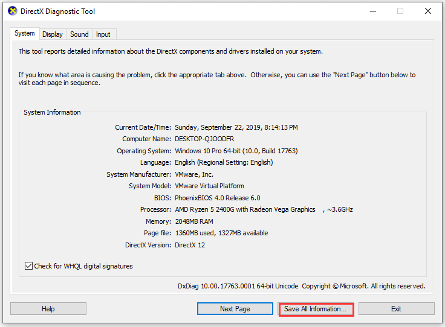
Task: Click the DirectX 12 version value
Action: pyautogui.click(x=190, y=245)
